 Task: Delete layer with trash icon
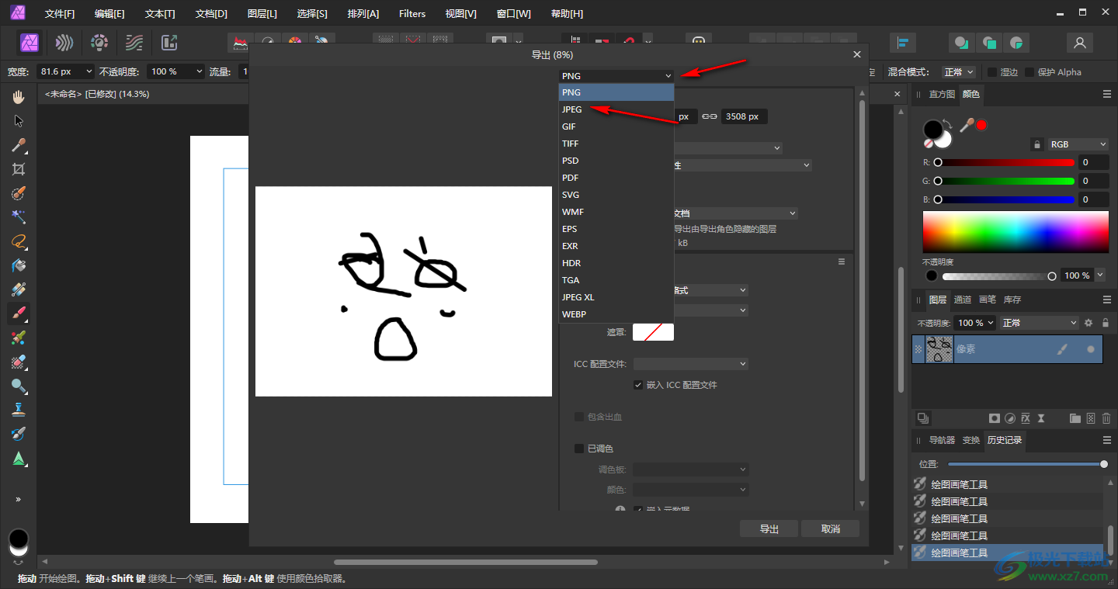click(1106, 418)
